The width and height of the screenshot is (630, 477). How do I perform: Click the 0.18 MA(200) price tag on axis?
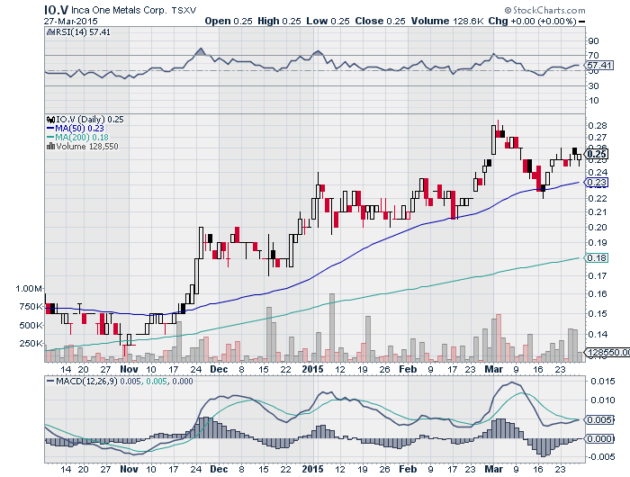point(596,257)
